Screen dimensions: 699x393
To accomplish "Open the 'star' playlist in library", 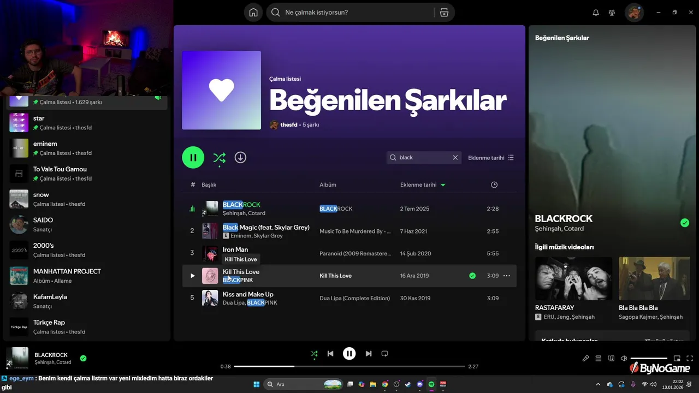I will tap(87, 123).
